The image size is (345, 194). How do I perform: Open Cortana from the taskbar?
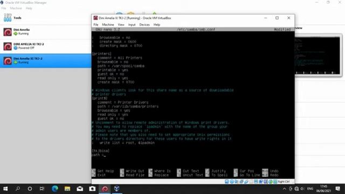click(30, 189)
